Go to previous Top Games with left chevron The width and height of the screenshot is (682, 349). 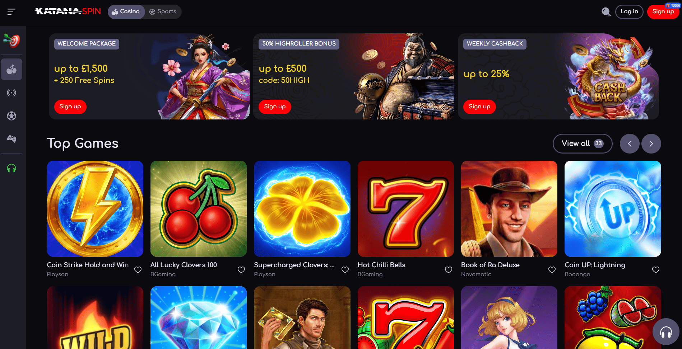(630, 144)
